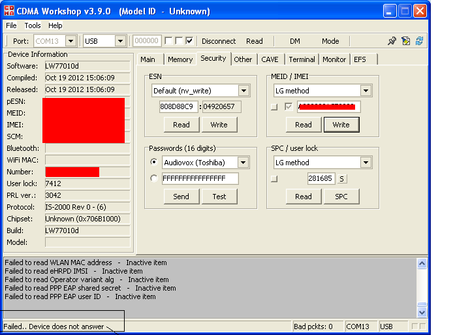Open the USB connection type dropdown

121,41
